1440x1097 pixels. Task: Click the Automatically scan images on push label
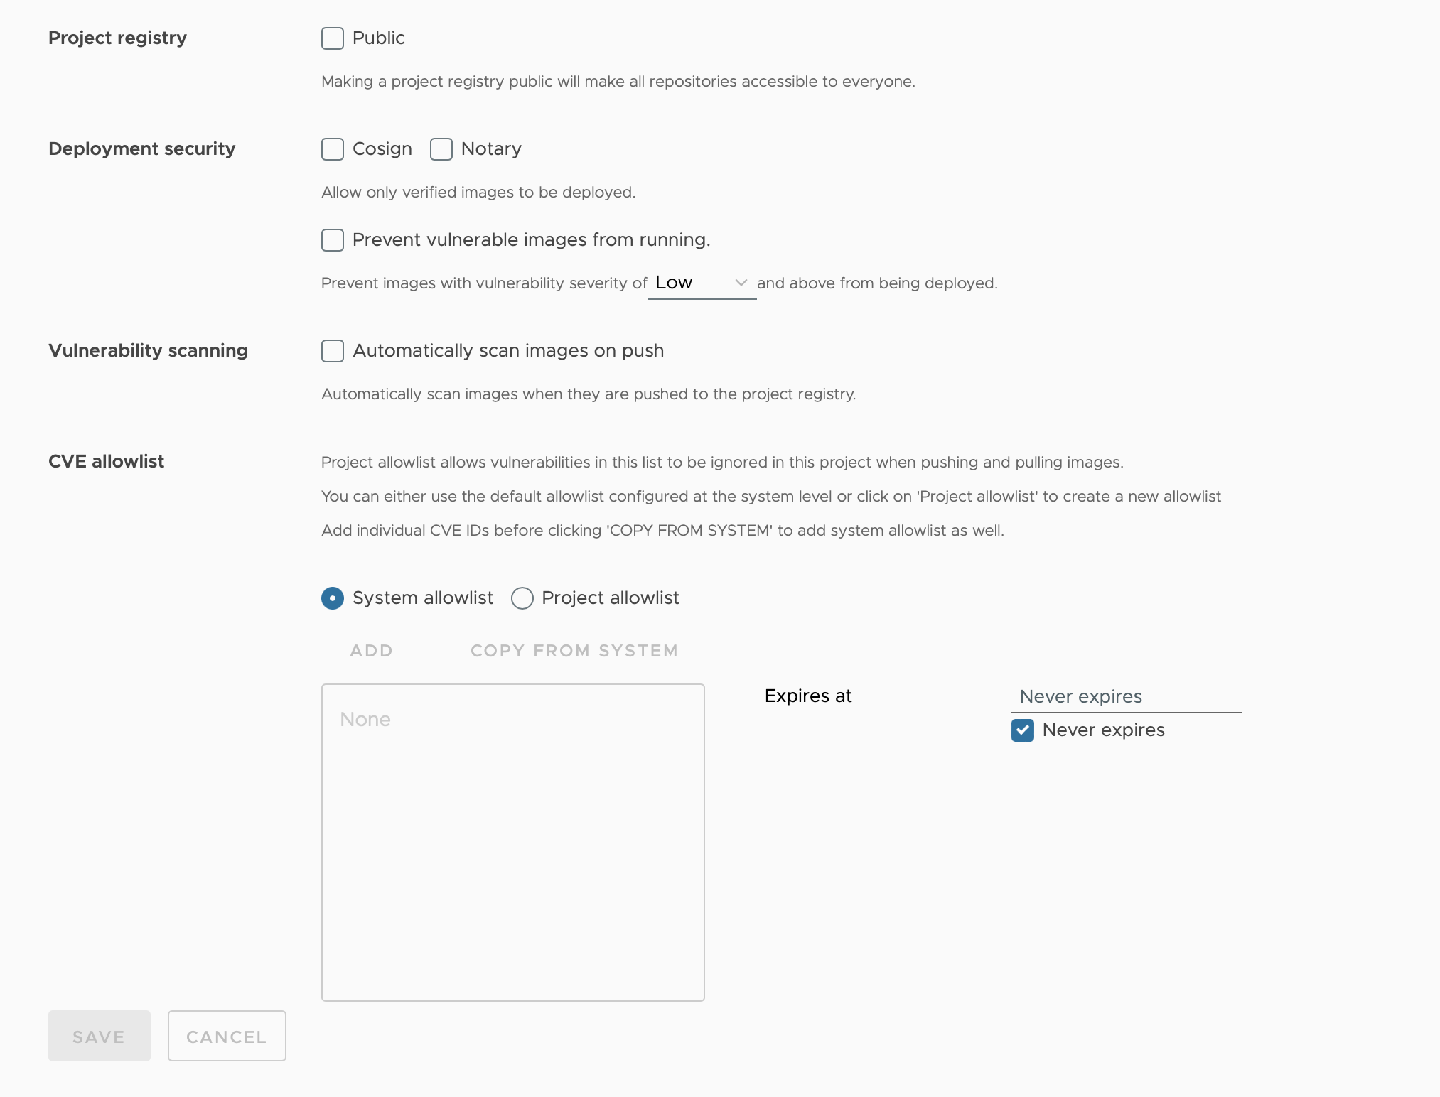point(508,351)
